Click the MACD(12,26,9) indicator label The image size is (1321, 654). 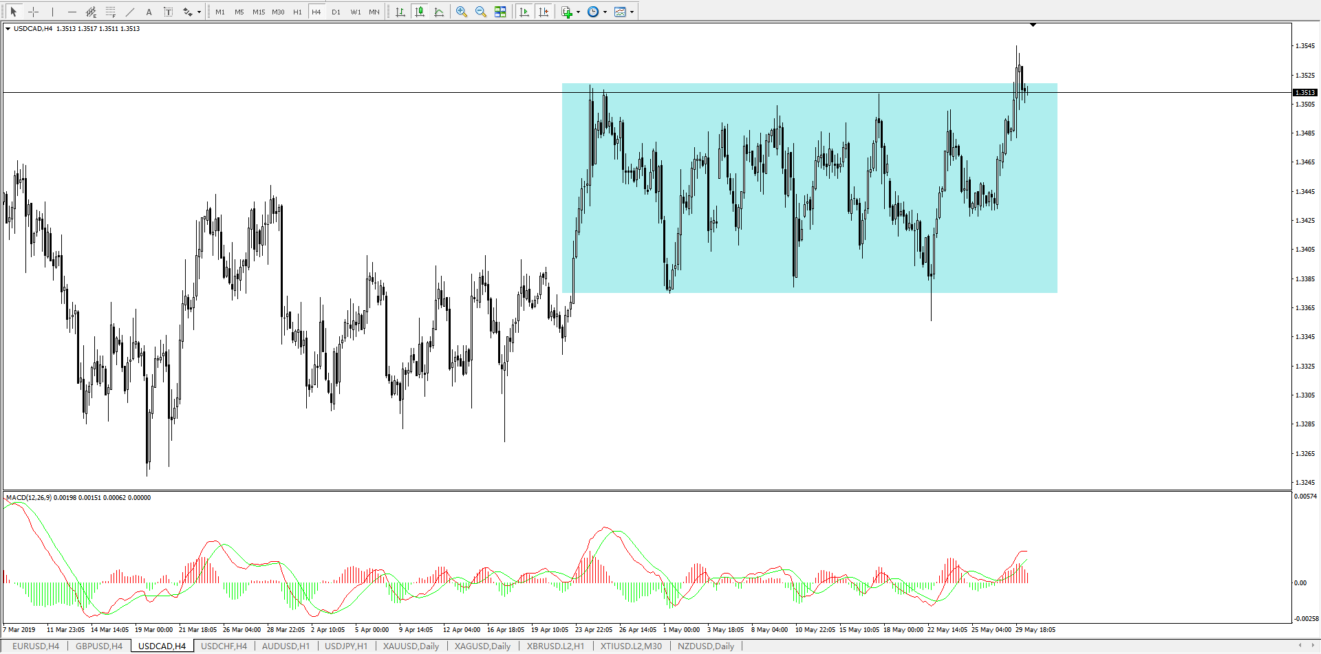pos(28,497)
